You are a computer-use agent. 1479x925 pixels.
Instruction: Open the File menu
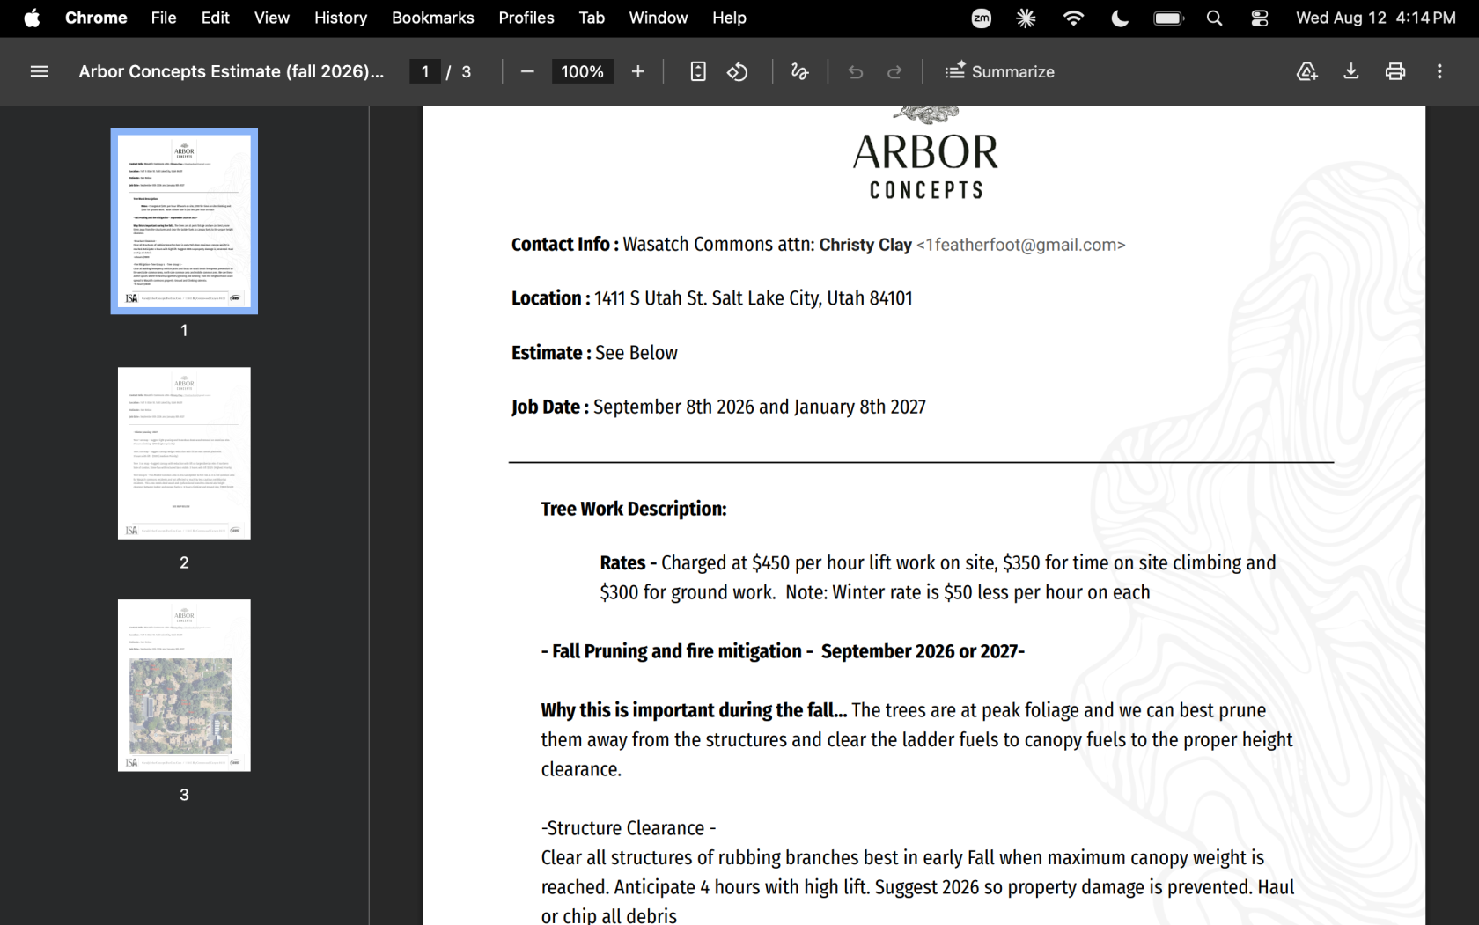pyautogui.click(x=164, y=18)
